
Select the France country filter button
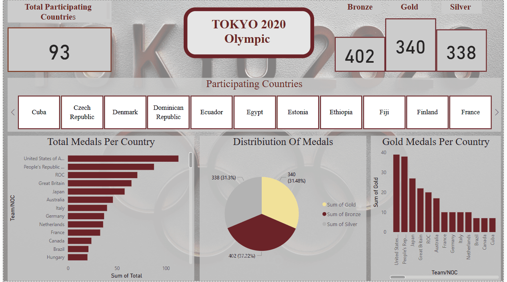tap(470, 112)
